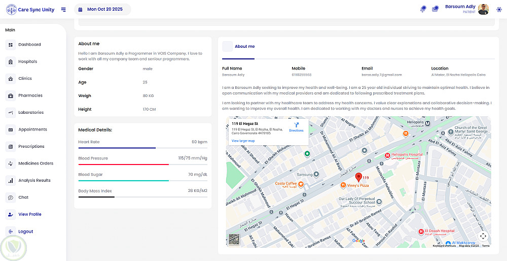Open the settings gear icon

(499, 9)
